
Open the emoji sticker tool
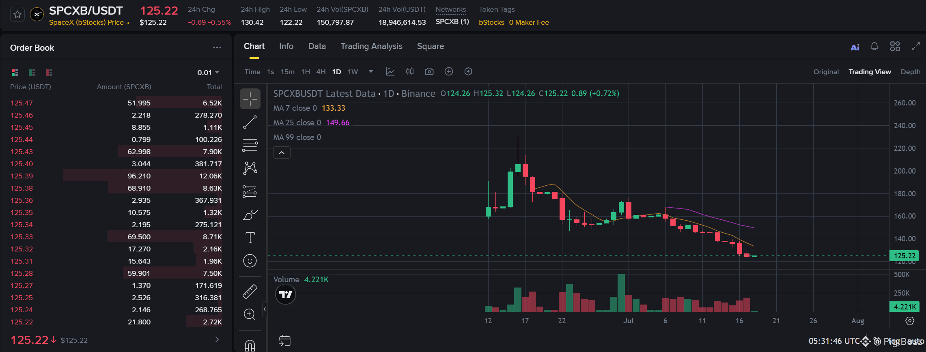(x=250, y=261)
